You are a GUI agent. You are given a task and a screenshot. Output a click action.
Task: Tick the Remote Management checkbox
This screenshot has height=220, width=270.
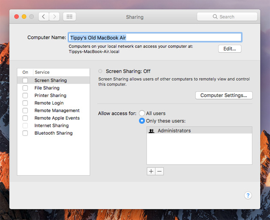pyautogui.click(x=25, y=111)
